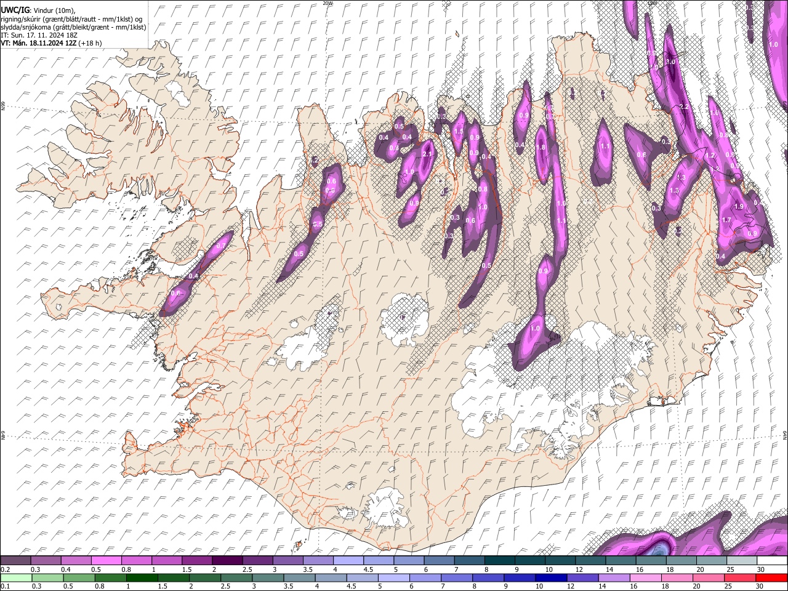Click the '(+18 h)' forecast offset text
Viewport: 788px width, 591px height.
tap(90, 43)
